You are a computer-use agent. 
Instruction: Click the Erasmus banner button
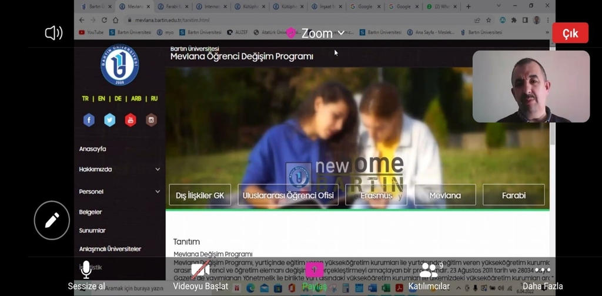(x=376, y=195)
